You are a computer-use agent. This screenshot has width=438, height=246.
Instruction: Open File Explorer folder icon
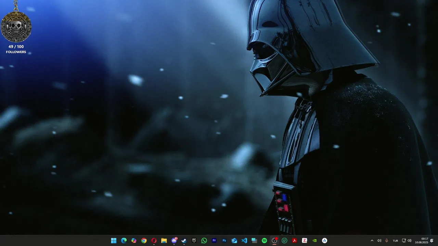(x=164, y=241)
